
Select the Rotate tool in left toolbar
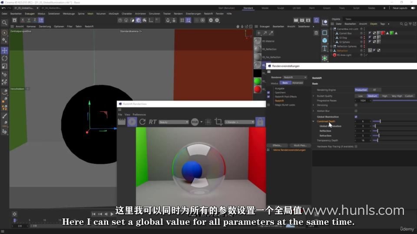pyautogui.click(x=4, y=58)
